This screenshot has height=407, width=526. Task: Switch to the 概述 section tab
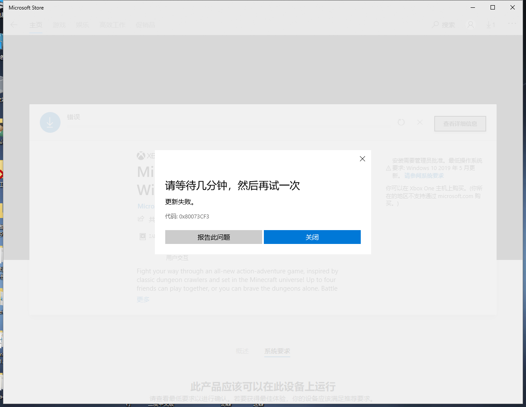point(242,351)
